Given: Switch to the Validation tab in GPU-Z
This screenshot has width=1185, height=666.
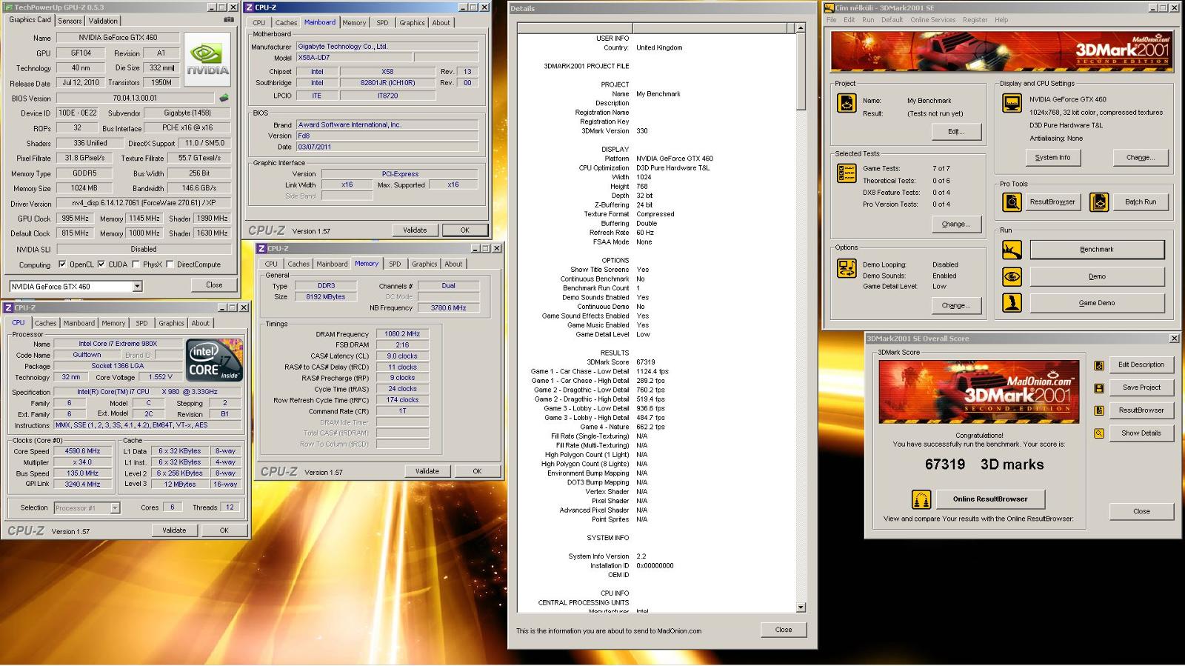Looking at the screenshot, I should [103, 21].
